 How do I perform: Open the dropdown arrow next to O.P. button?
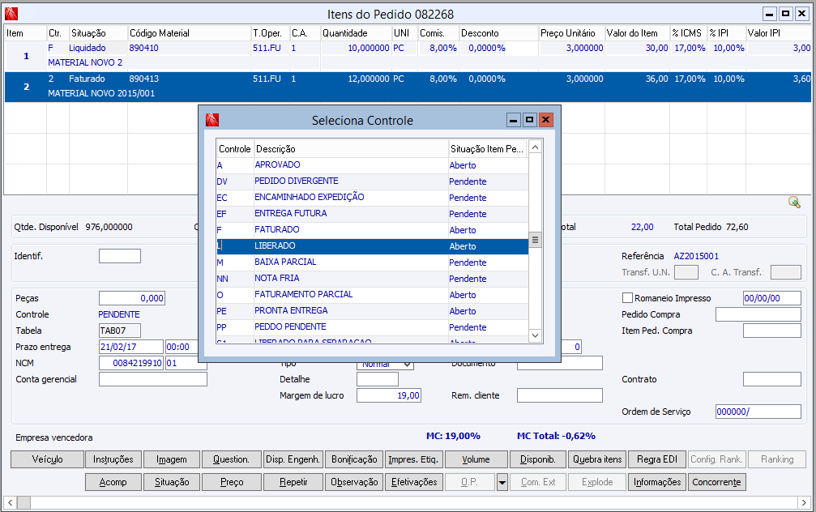(502, 482)
